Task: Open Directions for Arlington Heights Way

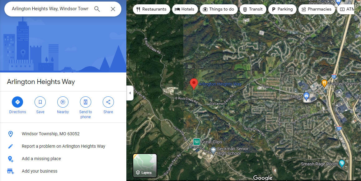Action: (x=17, y=102)
